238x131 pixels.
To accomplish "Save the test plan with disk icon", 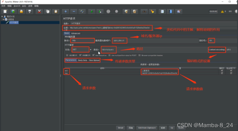I will (30, 12).
